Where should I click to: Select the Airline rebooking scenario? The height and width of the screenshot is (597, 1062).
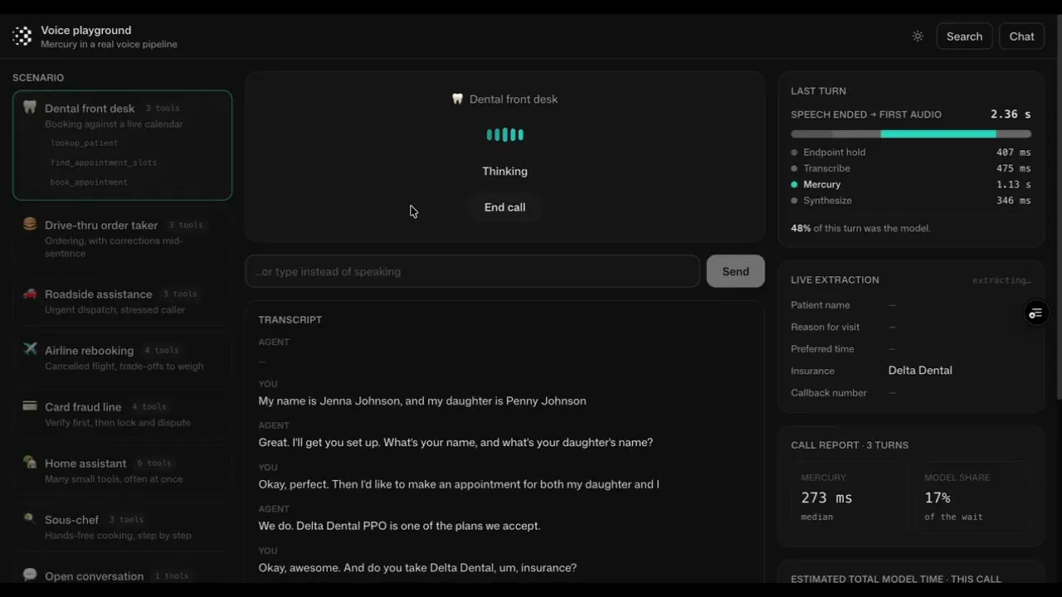pos(122,358)
